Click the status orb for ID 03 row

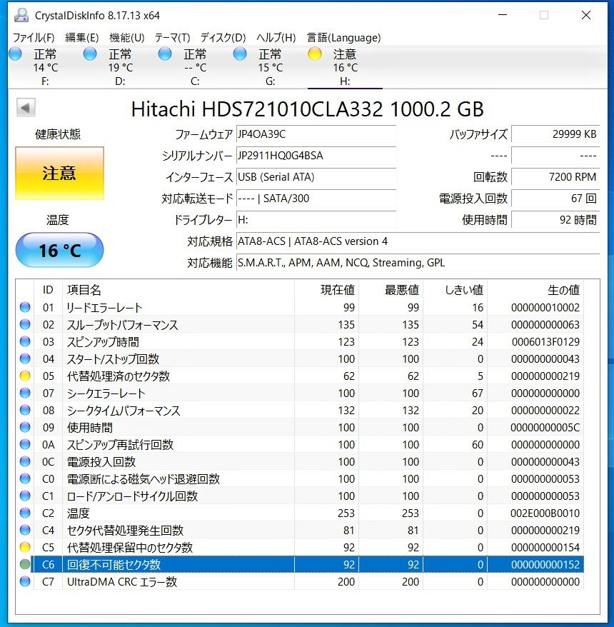pos(25,341)
